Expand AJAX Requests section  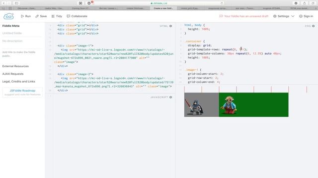[13, 74]
